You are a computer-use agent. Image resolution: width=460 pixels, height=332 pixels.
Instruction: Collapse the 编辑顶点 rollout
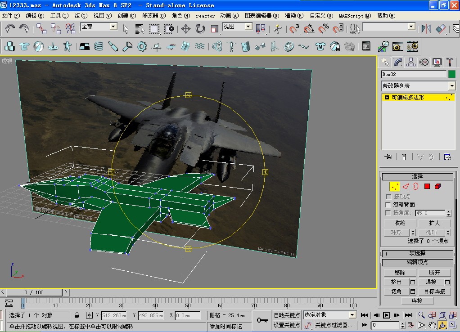418,262
